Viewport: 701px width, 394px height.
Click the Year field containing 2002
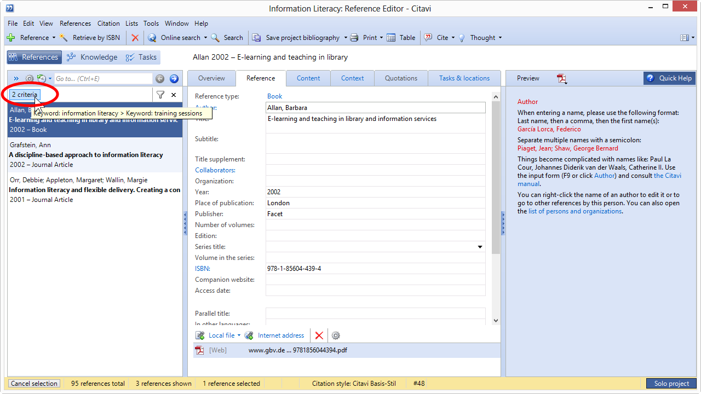click(376, 192)
